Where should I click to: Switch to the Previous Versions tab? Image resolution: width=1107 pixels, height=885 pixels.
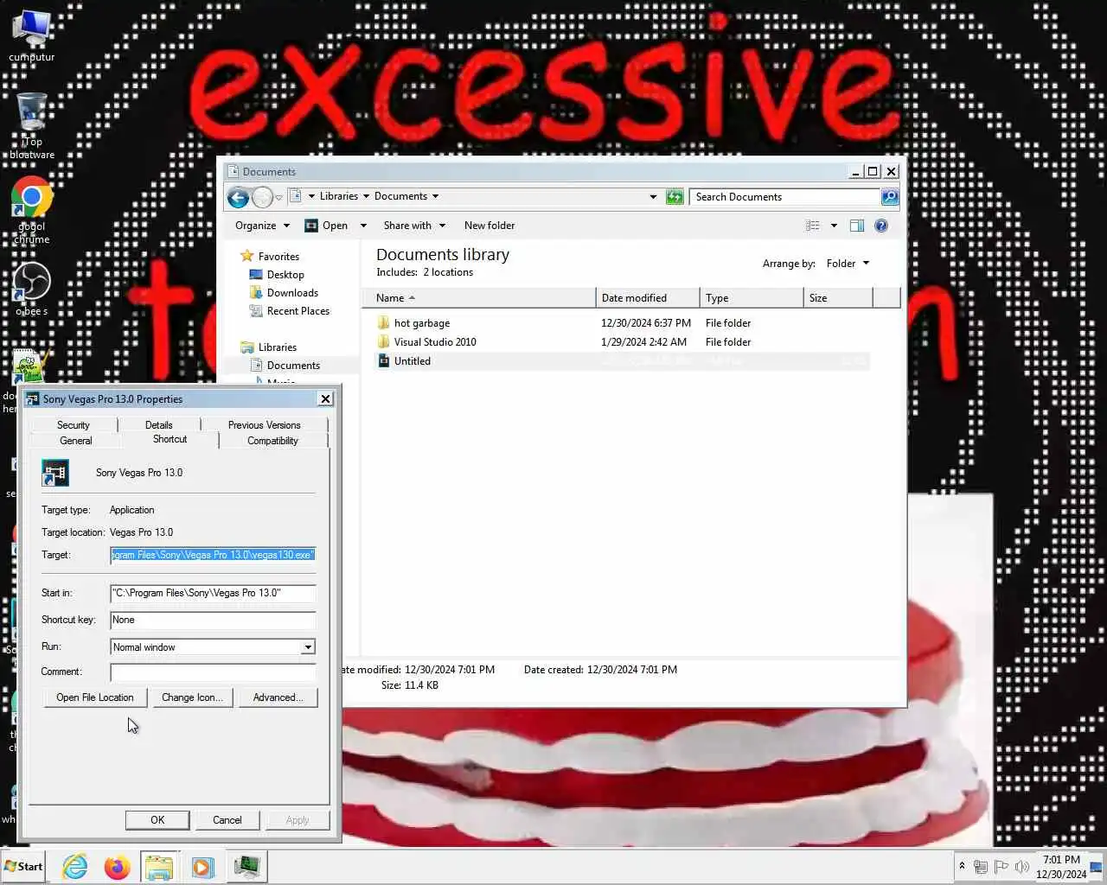pyautogui.click(x=265, y=425)
